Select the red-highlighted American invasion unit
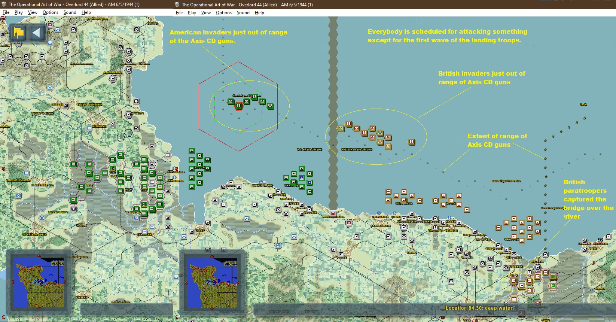Viewport: 616px width, 322px height. pos(239,106)
